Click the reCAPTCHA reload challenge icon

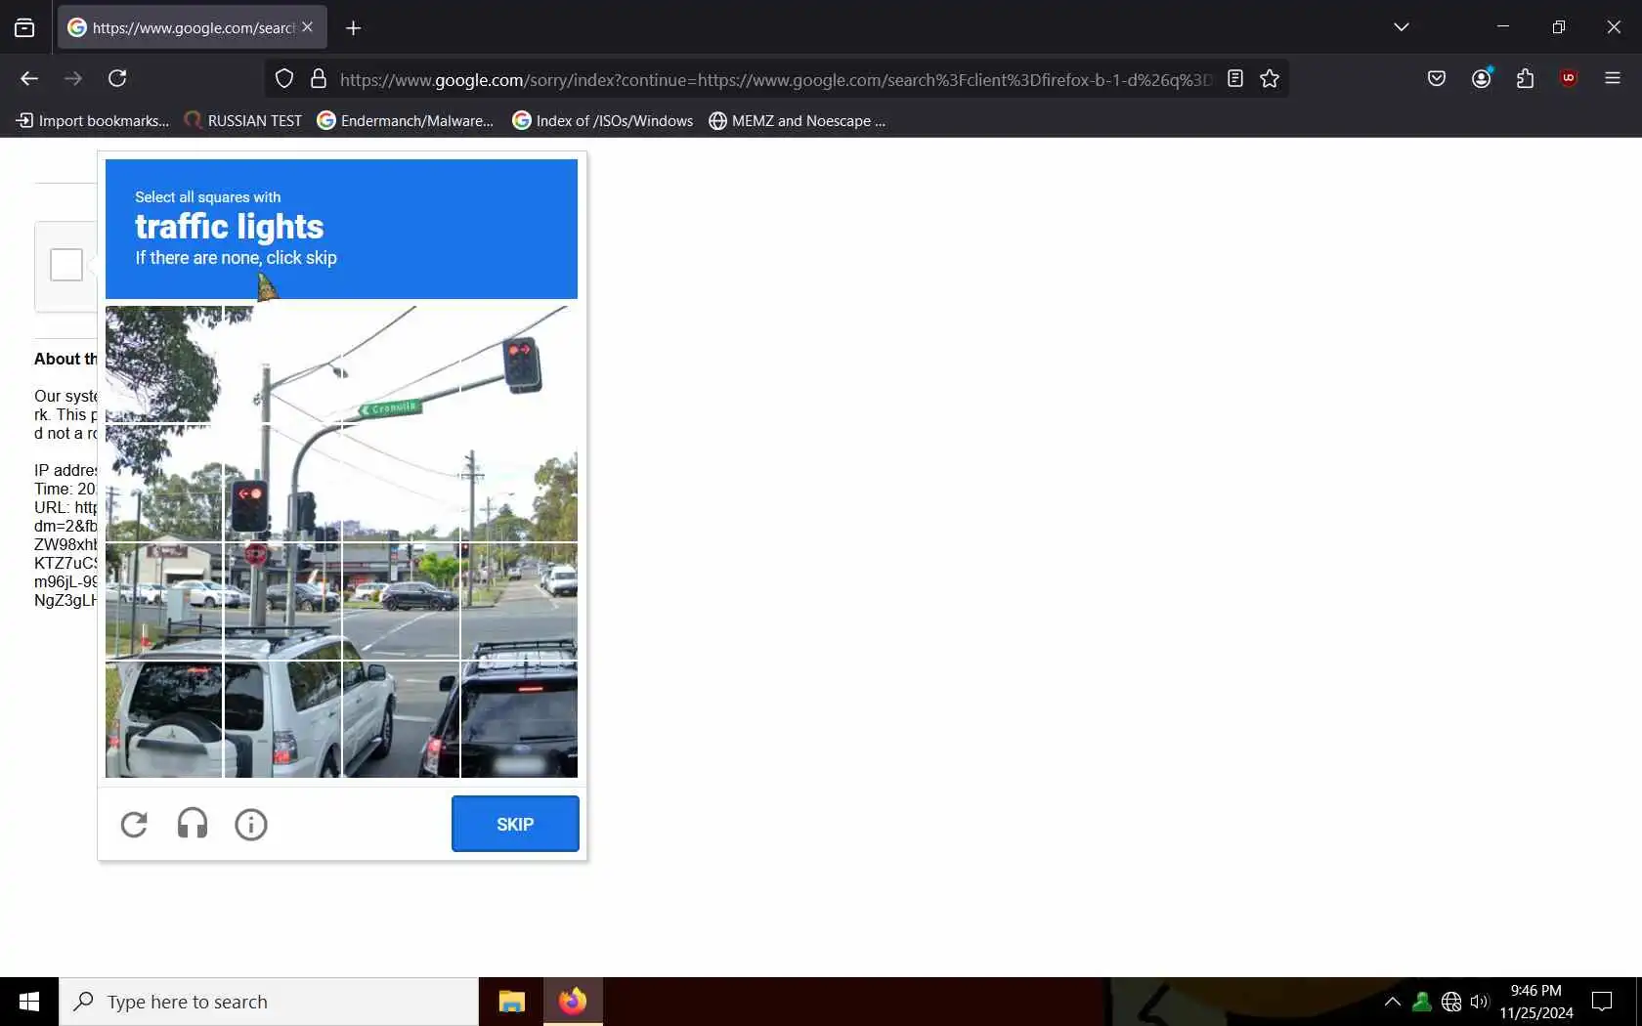tap(134, 825)
